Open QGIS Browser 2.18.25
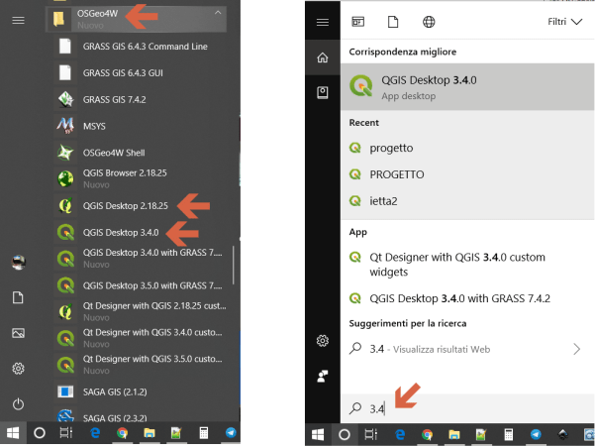The image size is (595, 447). tap(124, 179)
